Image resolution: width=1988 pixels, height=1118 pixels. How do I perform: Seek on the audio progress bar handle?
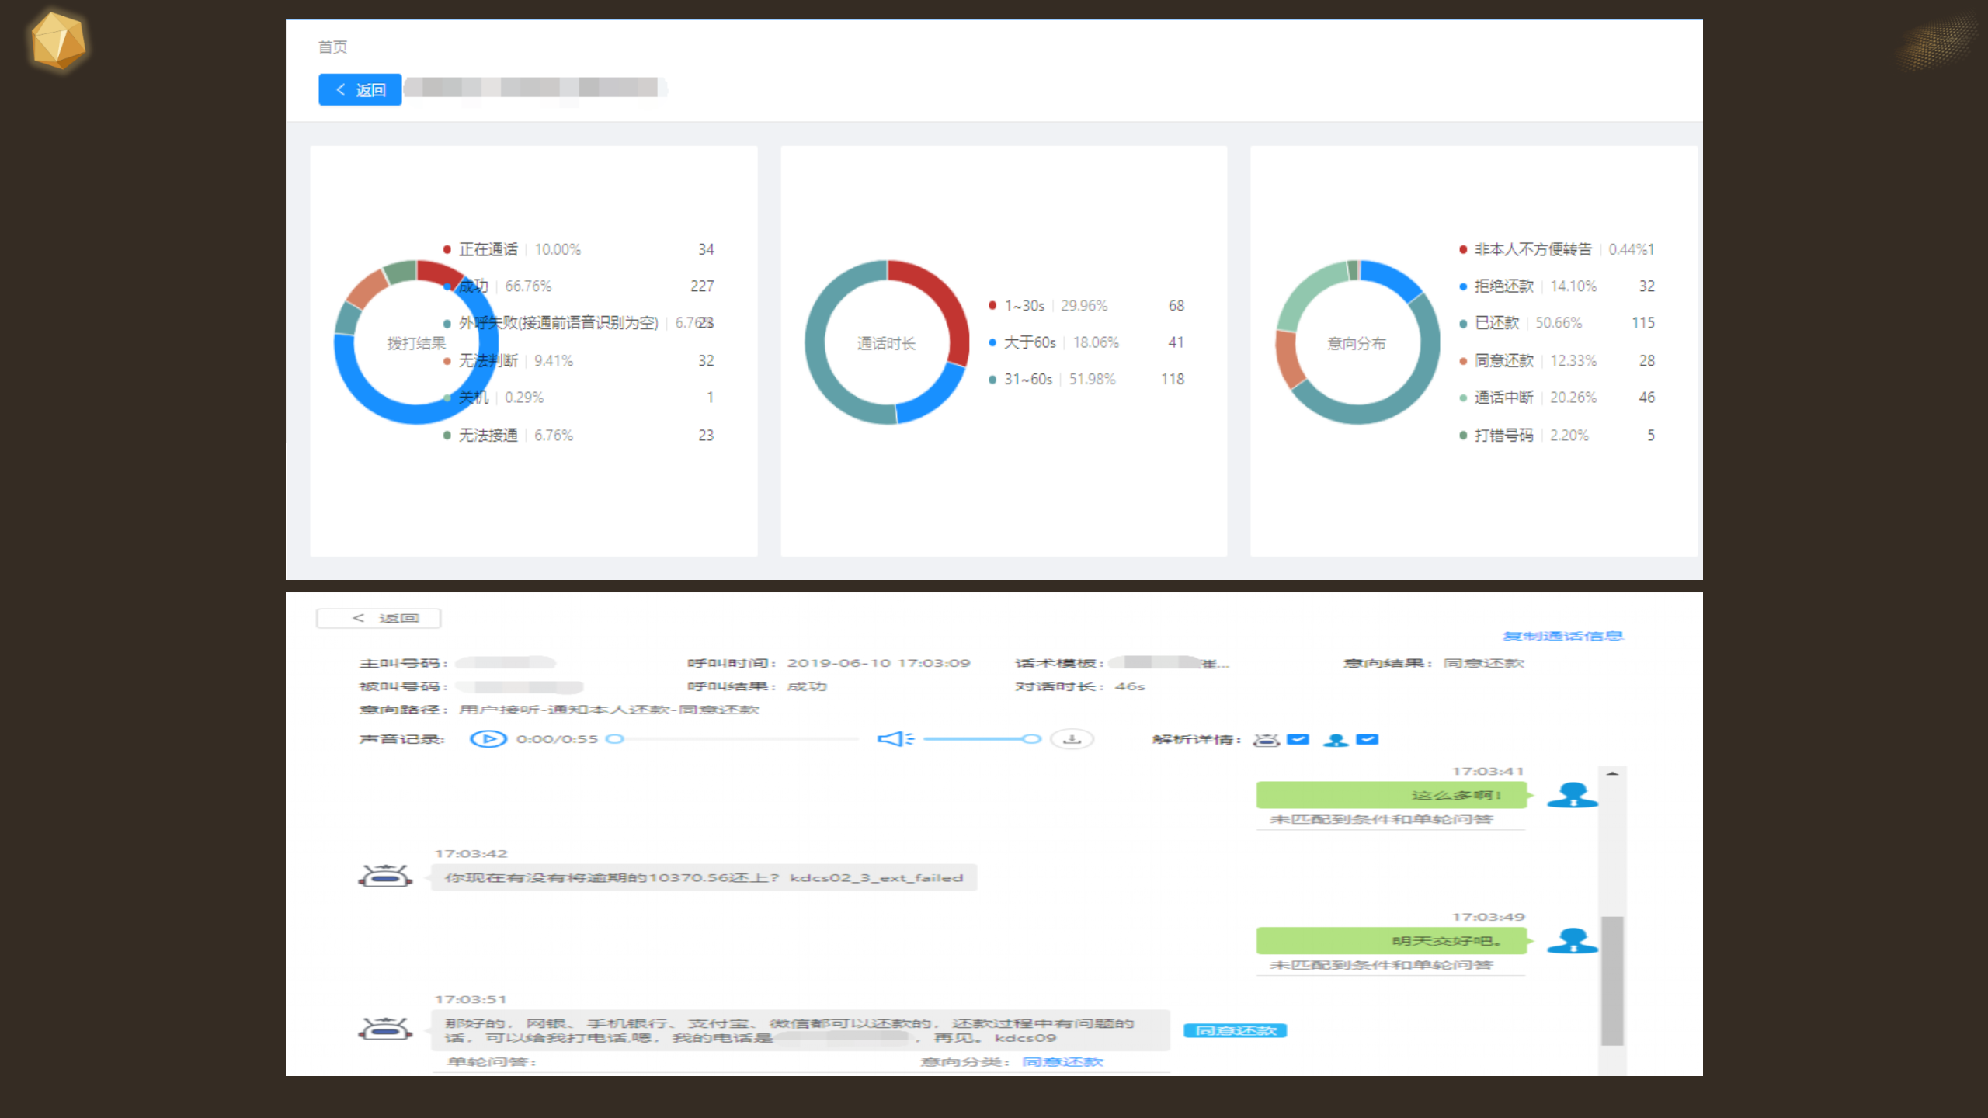pyautogui.click(x=614, y=739)
